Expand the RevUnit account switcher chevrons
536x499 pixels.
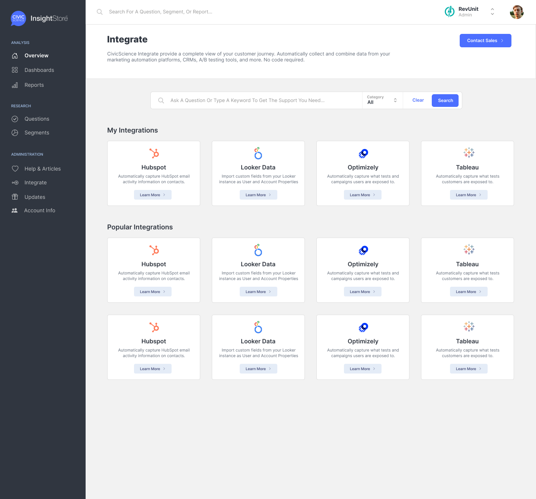(x=492, y=12)
